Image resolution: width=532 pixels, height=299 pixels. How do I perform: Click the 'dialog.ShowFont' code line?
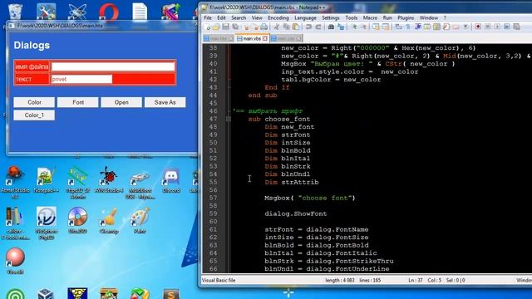(296, 214)
